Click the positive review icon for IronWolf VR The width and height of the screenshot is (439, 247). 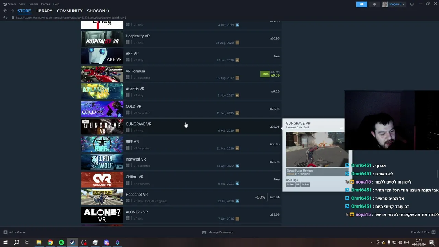237,166
